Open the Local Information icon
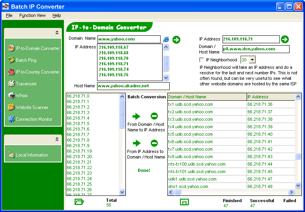 tap(11, 155)
